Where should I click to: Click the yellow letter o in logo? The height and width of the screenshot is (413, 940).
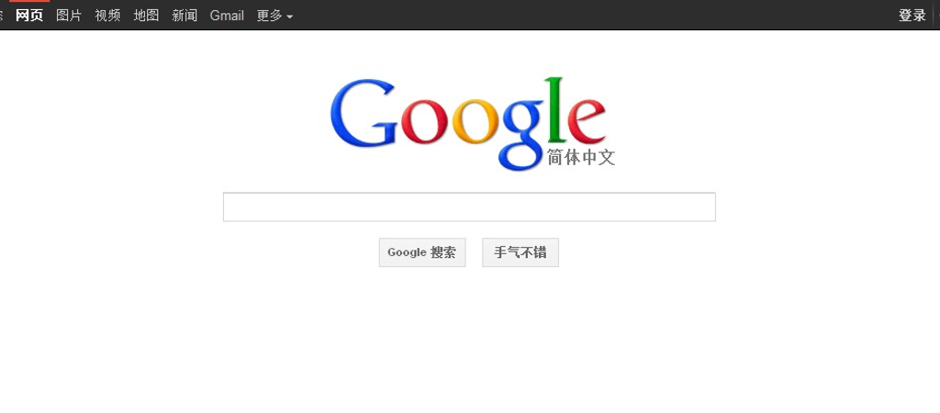476,121
